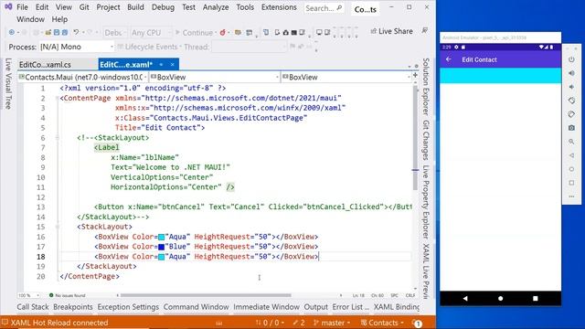
Task: Pin the EditC...e.xaml tab
Action: click(x=161, y=65)
